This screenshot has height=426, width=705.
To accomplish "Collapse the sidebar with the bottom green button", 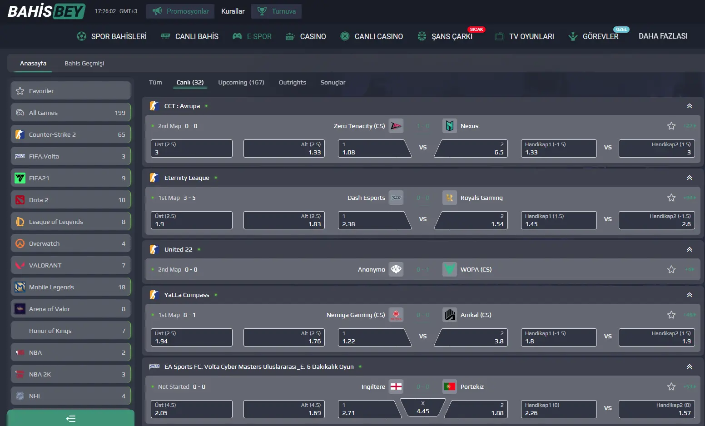I will tap(71, 418).
